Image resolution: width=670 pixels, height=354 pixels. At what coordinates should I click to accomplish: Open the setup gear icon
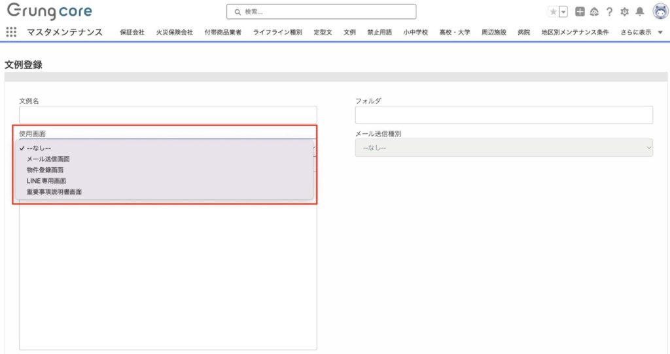click(624, 12)
